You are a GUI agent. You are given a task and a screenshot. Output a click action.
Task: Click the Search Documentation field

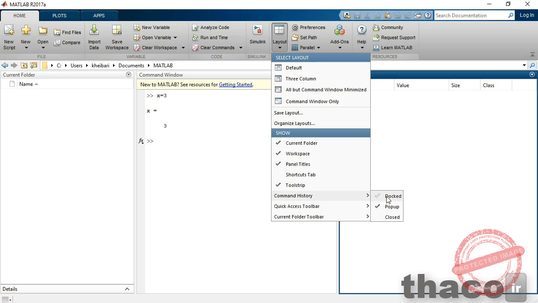point(471,15)
